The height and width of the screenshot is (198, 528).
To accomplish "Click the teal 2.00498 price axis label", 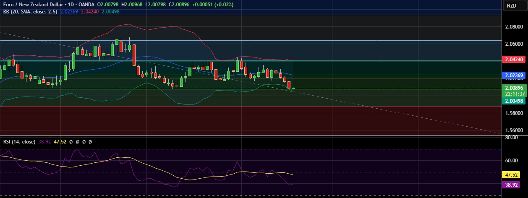I will (514, 101).
